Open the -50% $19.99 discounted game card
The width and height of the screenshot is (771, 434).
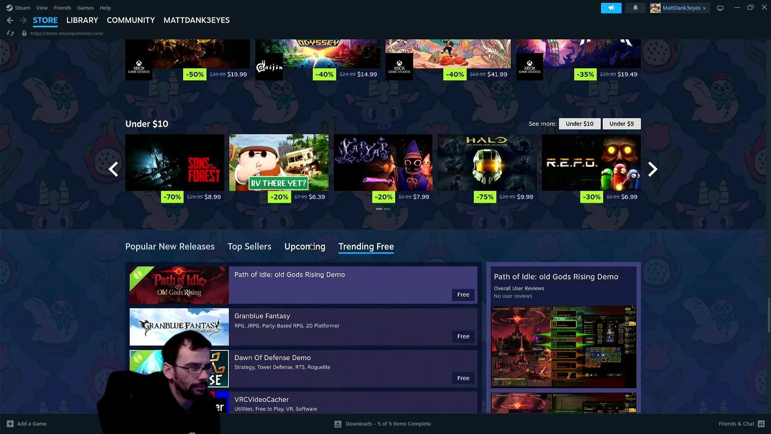coord(187,60)
